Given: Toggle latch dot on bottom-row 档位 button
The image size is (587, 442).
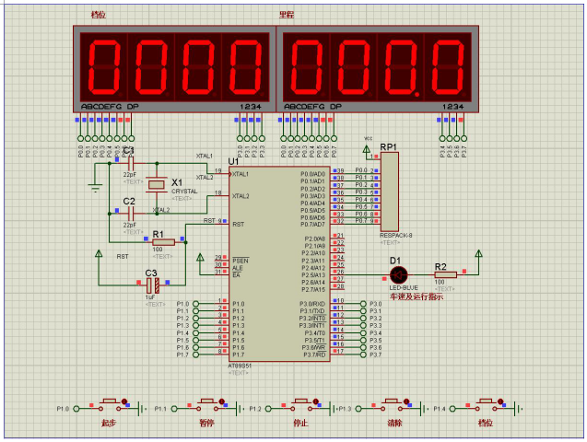Looking at the screenshot, I should 500,401.
